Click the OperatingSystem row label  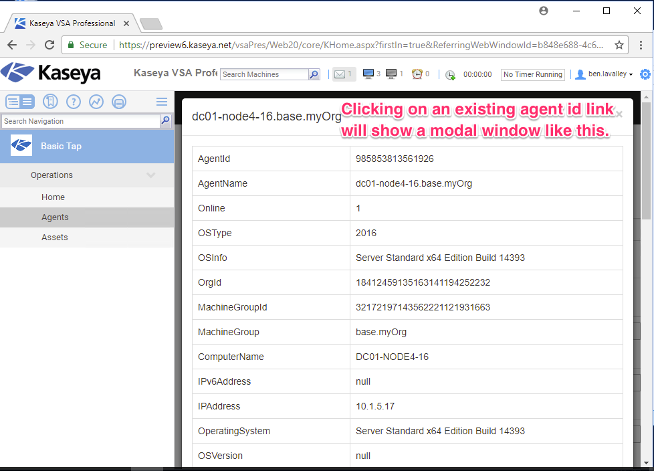click(234, 431)
